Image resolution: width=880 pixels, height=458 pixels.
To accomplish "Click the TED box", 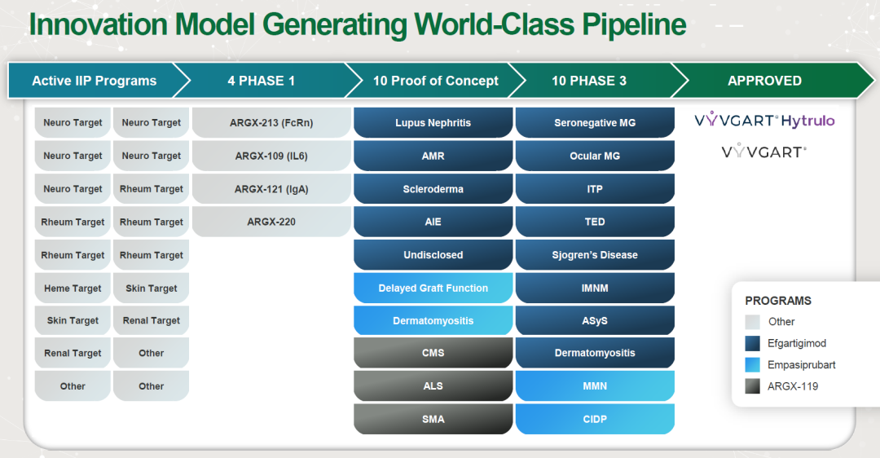I will click(x=595, y=222).
